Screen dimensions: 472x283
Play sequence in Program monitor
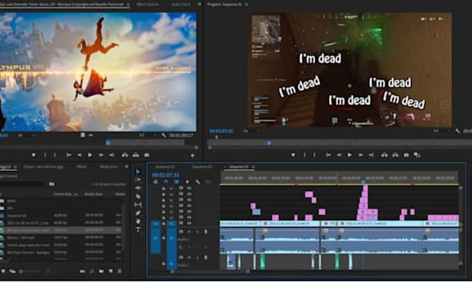(349, 155)
